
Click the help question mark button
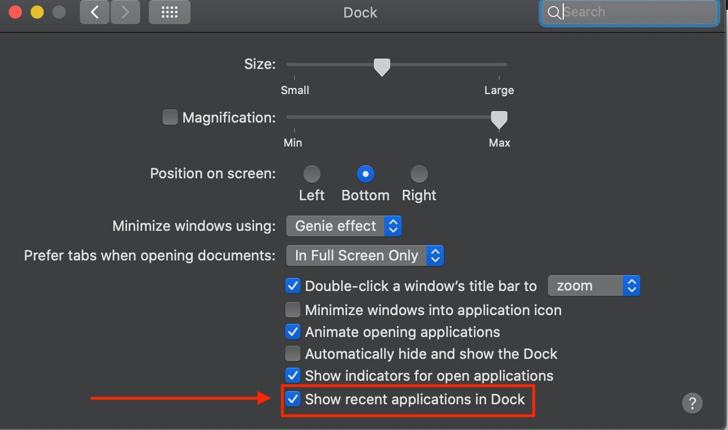(x=692, y=403)
